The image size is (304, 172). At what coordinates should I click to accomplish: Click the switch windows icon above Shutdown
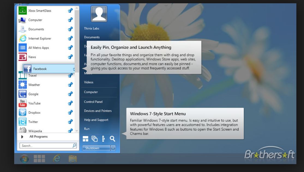(94, 139)
